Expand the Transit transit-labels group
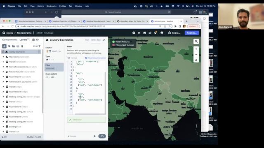Image resolution: width=264 pixels, height=148 pixels. [x=3, y=62]
